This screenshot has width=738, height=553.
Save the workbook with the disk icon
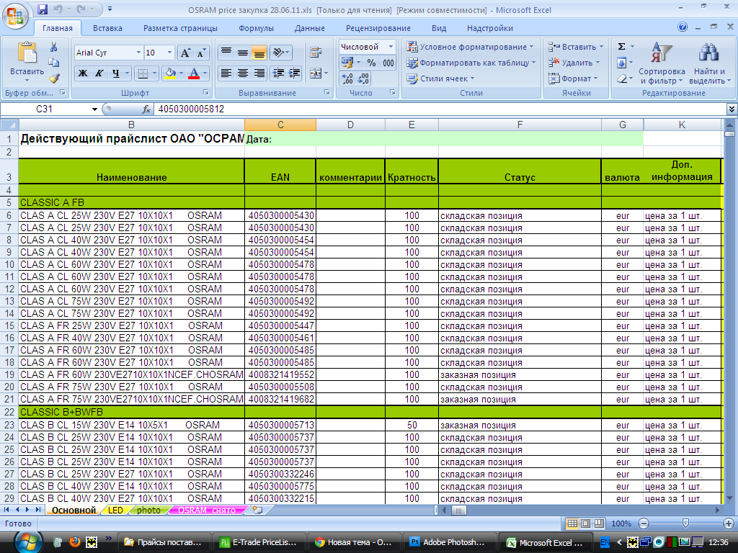pyautogui.click(x=43, y=9)
